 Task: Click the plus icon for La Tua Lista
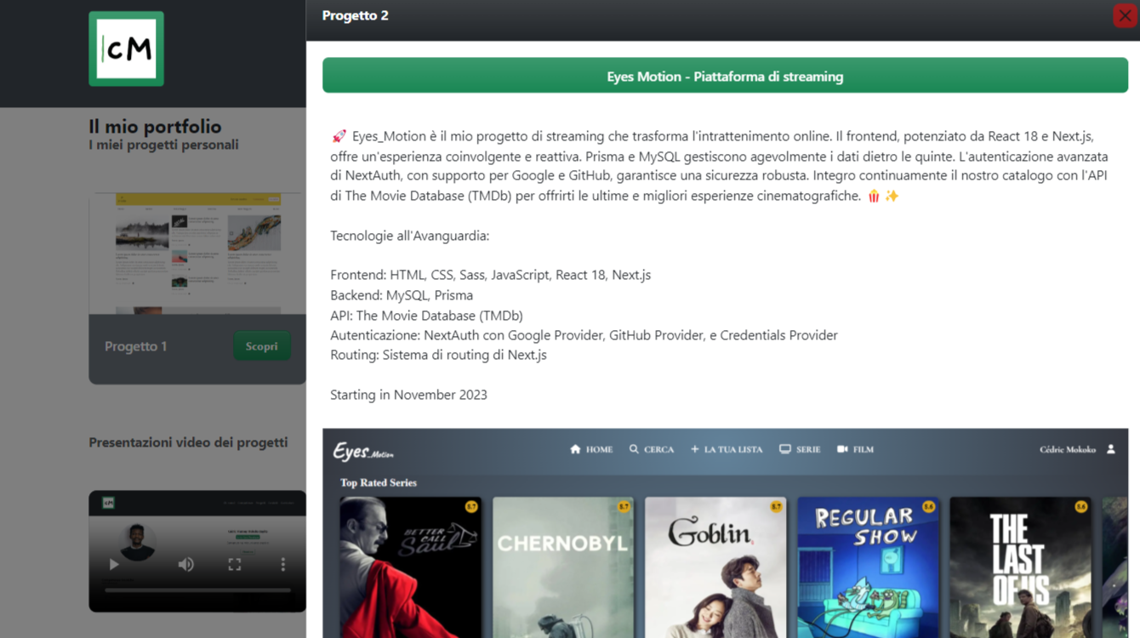(694, 449)
